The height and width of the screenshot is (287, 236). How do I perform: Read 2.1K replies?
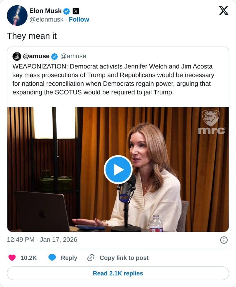click(x=118, y=273)
